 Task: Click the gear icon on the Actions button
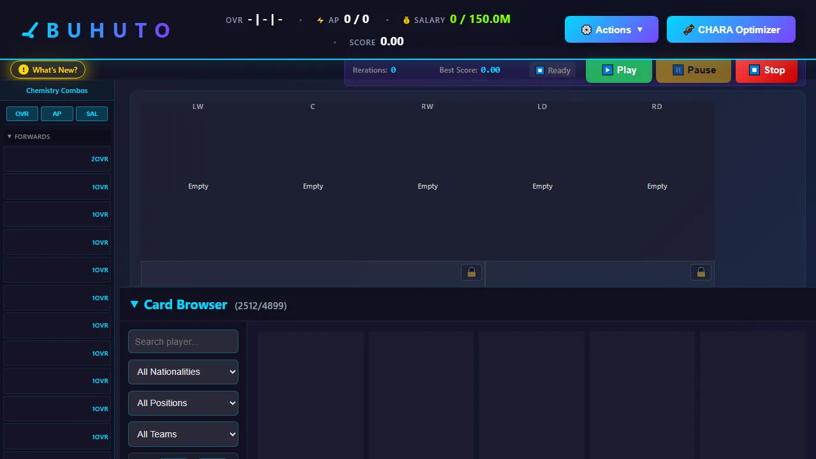(586, 29)
